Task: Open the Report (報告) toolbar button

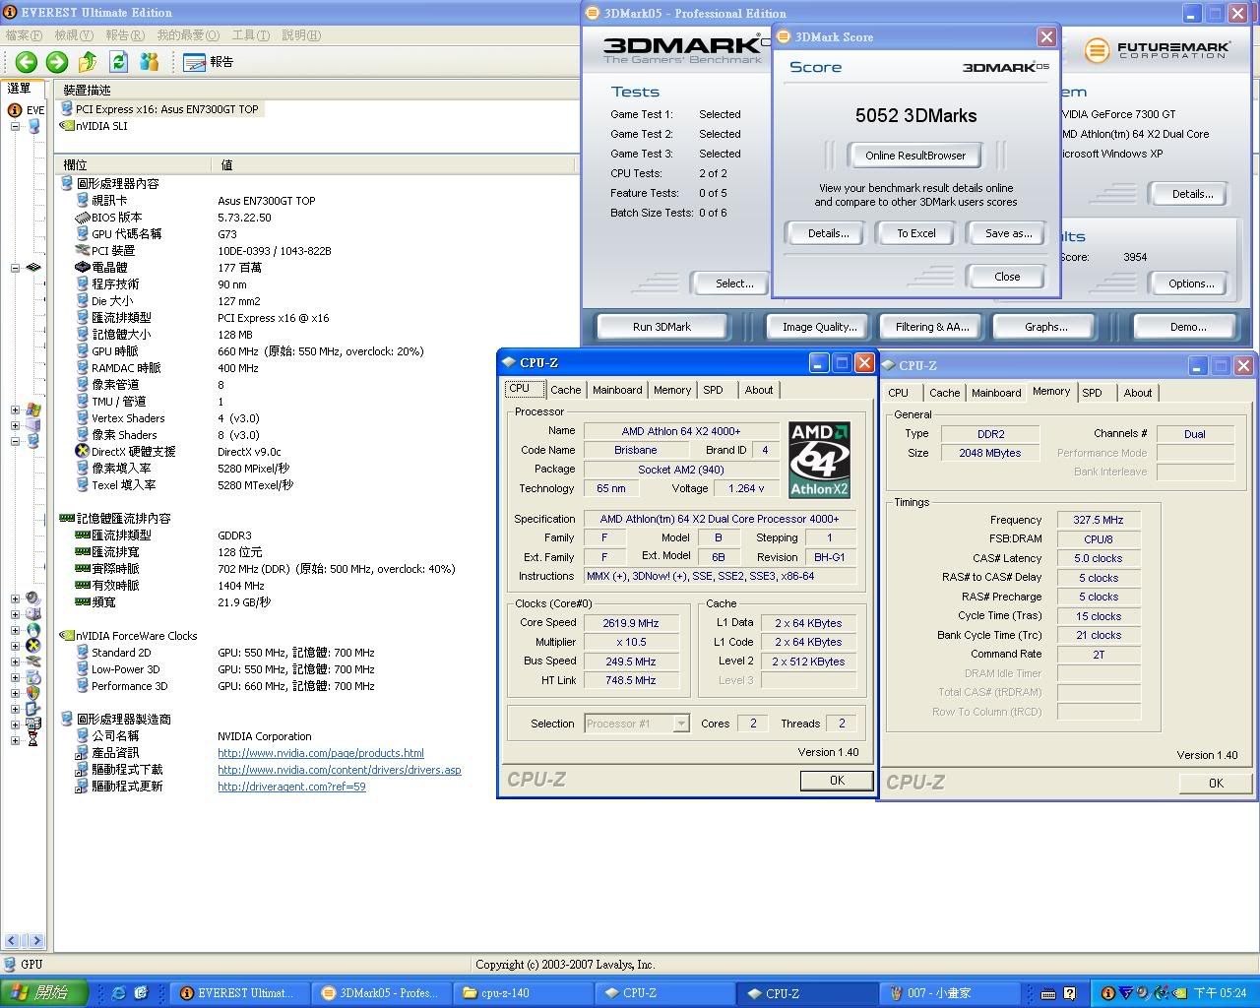Action: (x=209, y=62)
